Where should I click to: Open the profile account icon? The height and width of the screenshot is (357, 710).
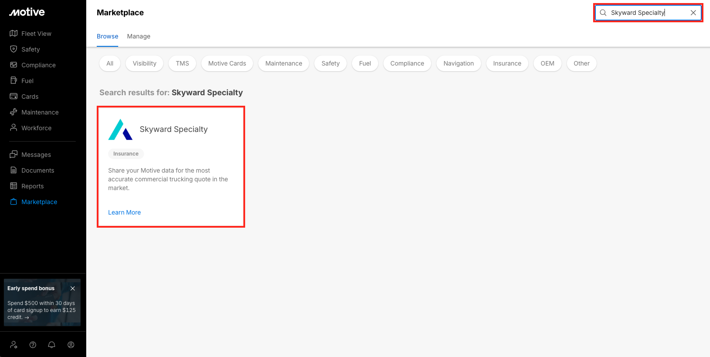(71, 345)
